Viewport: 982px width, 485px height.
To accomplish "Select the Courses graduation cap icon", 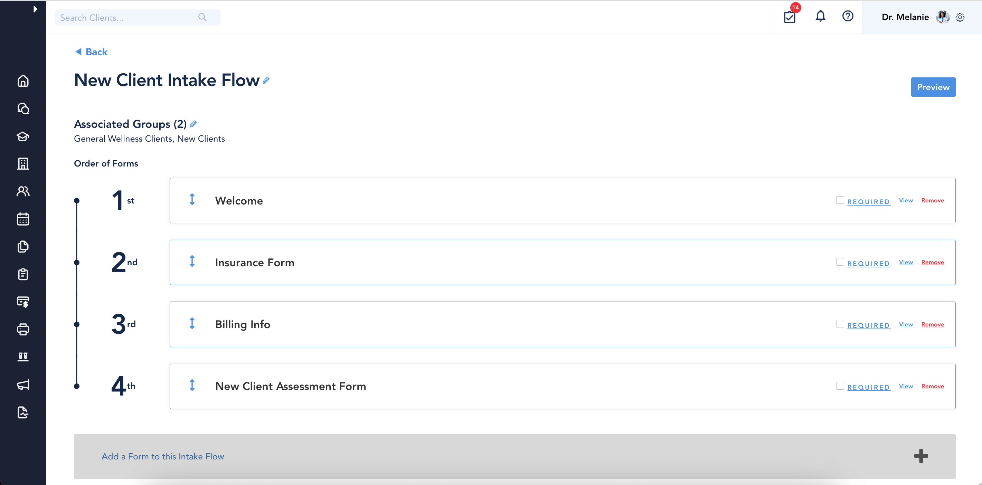I will point(23,136).
